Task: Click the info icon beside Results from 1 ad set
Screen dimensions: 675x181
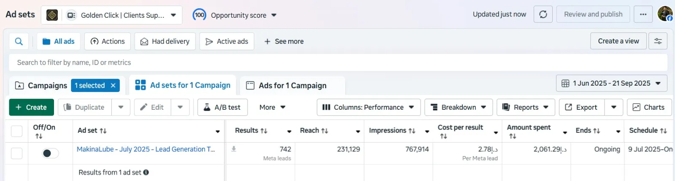Action: pyautogui.click(x=146, y=172)
